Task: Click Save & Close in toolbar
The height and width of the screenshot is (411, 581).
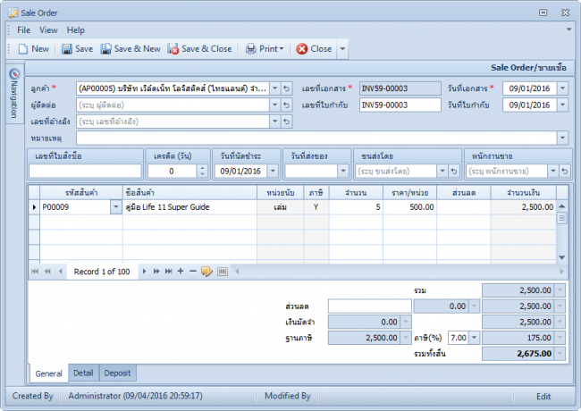Action: (199, 49)
